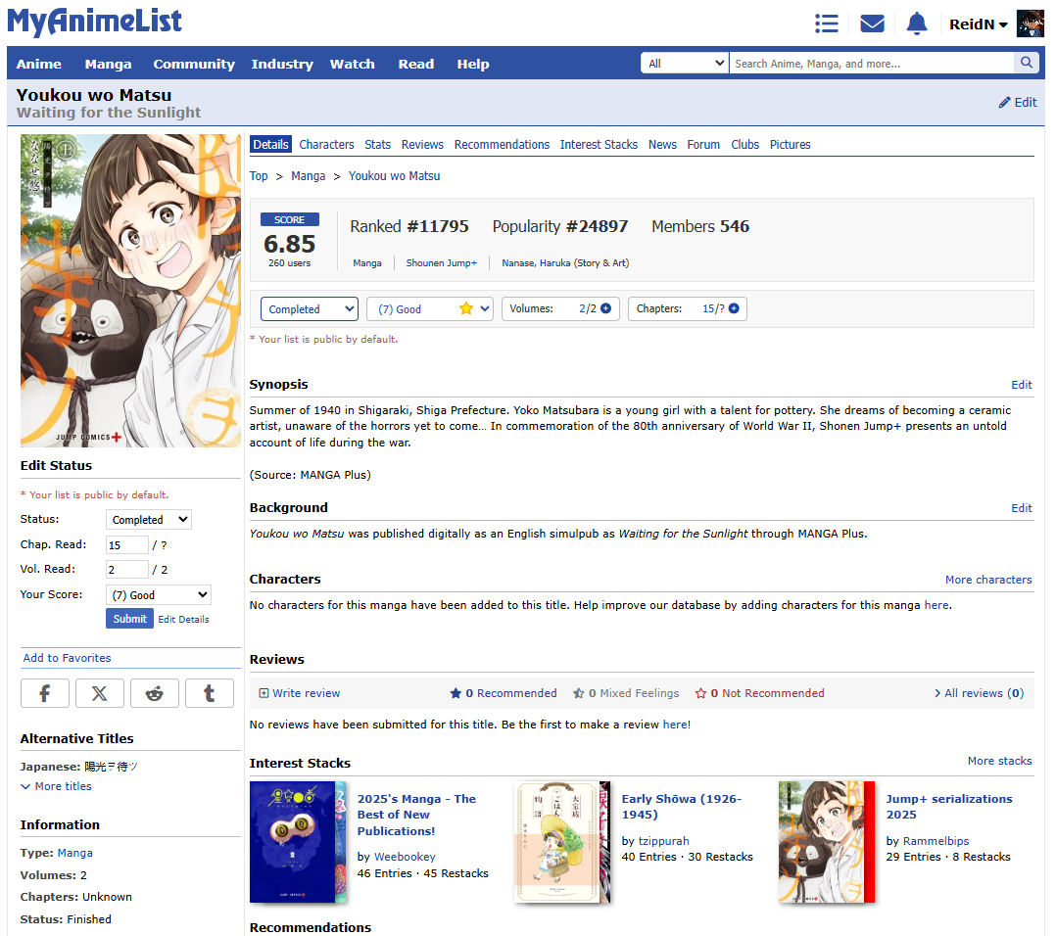
Task: Share on Reddit
Action: point(154,693)
